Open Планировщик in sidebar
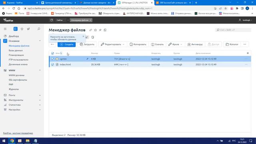Viewport: 256px width, 144px height. point(16,55)
